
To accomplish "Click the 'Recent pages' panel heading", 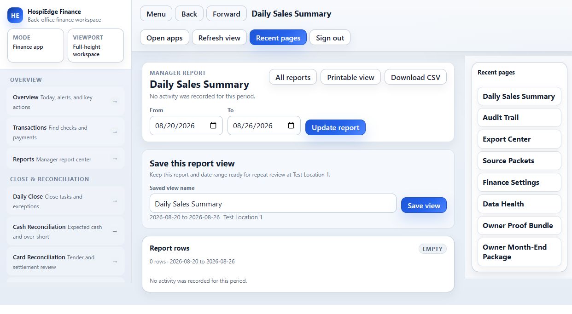I will tap(496, 72).
